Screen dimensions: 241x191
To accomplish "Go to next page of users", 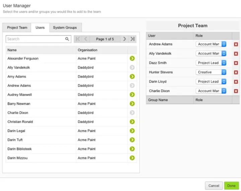I will [x=125, y=39].
